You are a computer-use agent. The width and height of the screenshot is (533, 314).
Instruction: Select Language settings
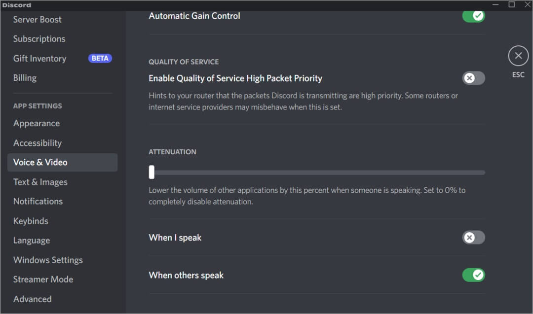[32, 241]
